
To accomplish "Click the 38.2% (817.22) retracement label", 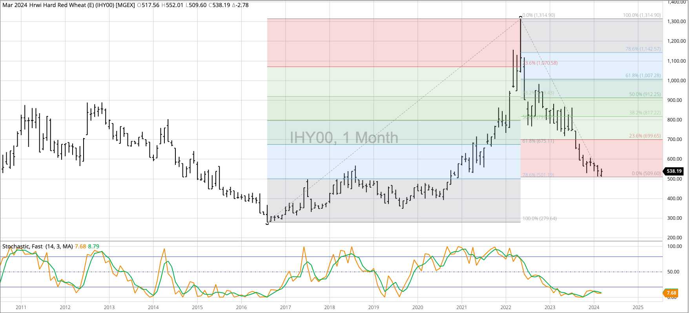I will pyautogui.click(x=645, y=113).
